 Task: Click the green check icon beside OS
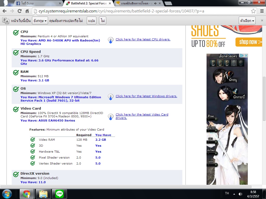[16, 89]
